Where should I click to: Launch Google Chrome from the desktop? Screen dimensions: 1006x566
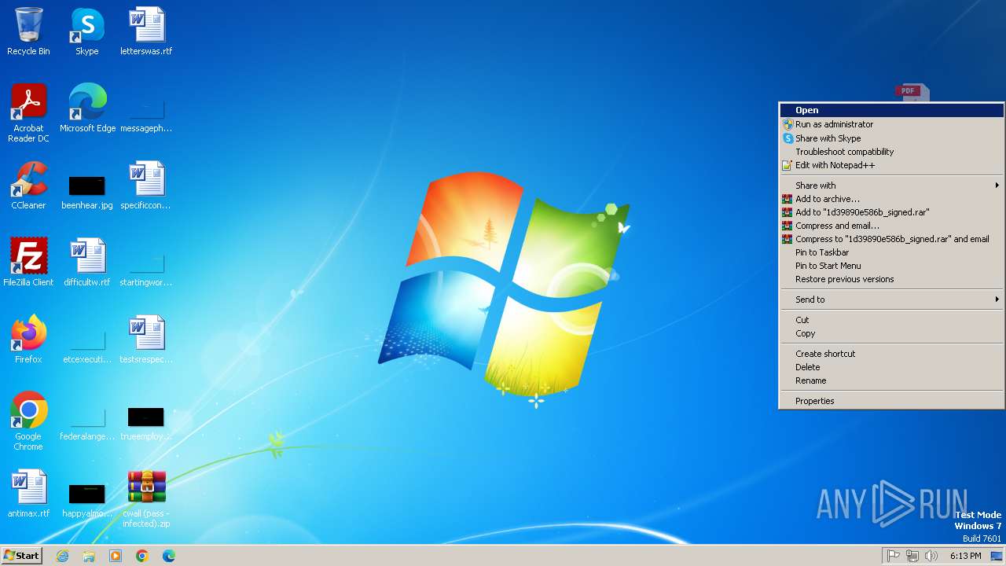pyautogui.click(x=28, y=421)
